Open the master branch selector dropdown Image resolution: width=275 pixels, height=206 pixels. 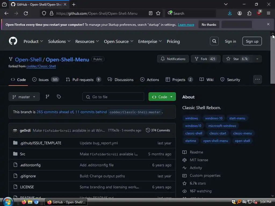(24, 97)
